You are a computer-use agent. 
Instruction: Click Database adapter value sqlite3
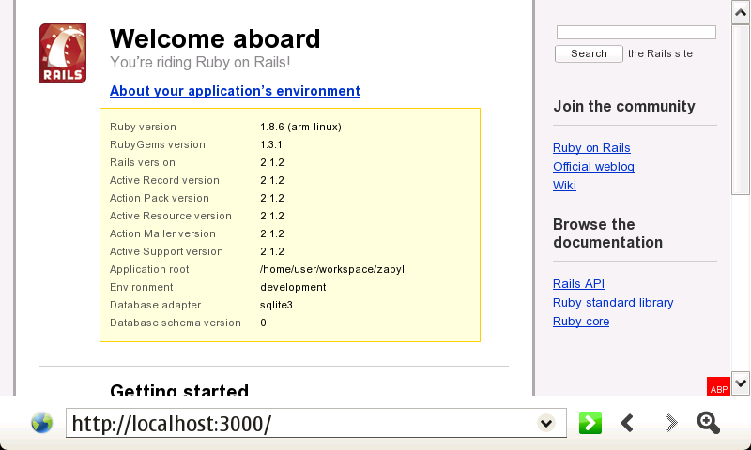click(x=276, y=305)
